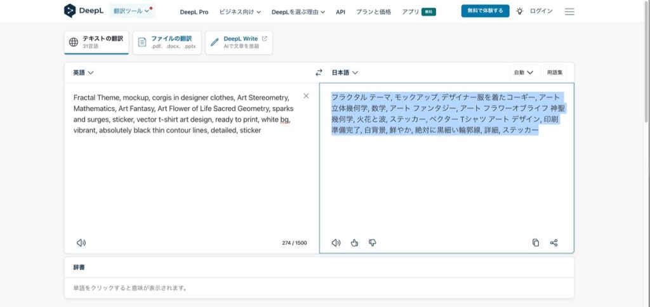
Task: Play source text audio
Action: (81, 243)
